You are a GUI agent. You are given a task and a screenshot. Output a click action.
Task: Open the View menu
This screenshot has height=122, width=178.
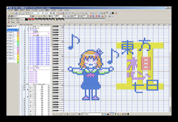pos(22,10)
